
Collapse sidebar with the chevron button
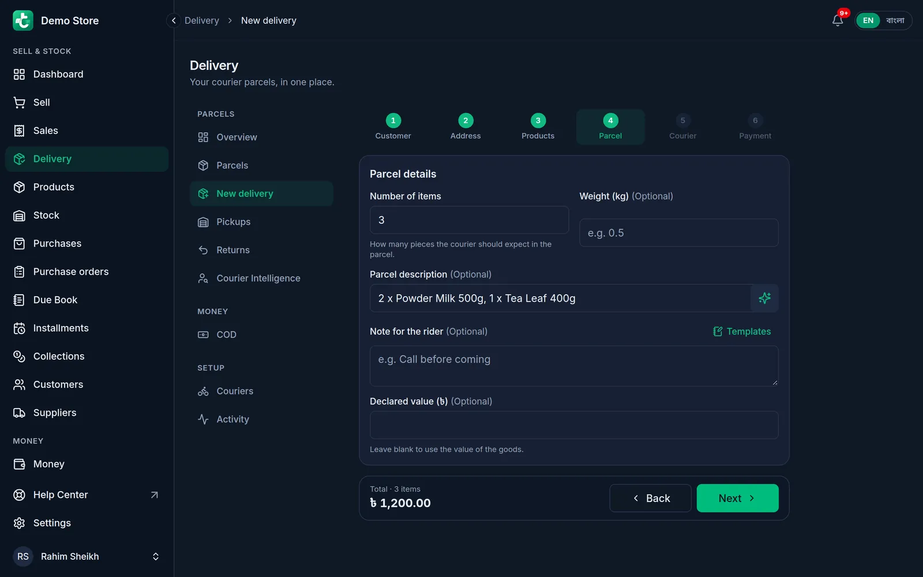(174, 20)
